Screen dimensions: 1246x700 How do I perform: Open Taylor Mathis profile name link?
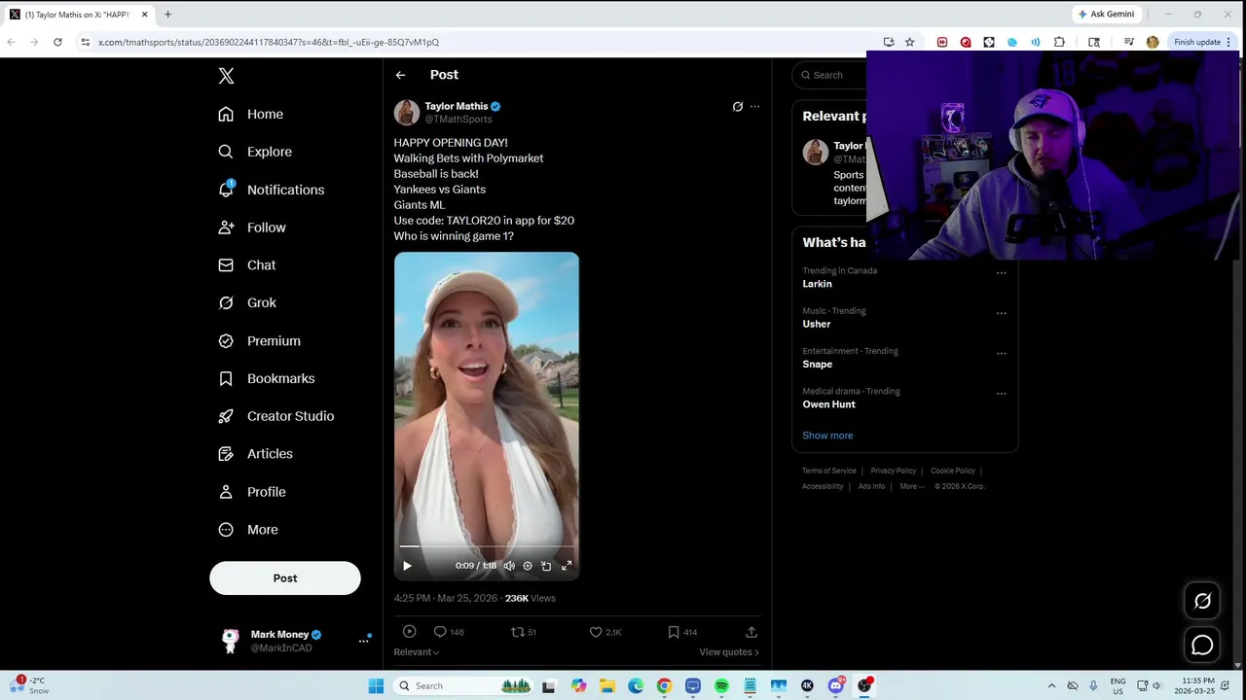[x=457, y=106]
